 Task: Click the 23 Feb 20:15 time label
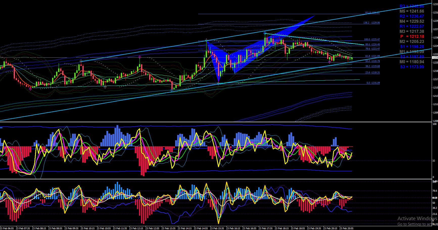[330, 228]
